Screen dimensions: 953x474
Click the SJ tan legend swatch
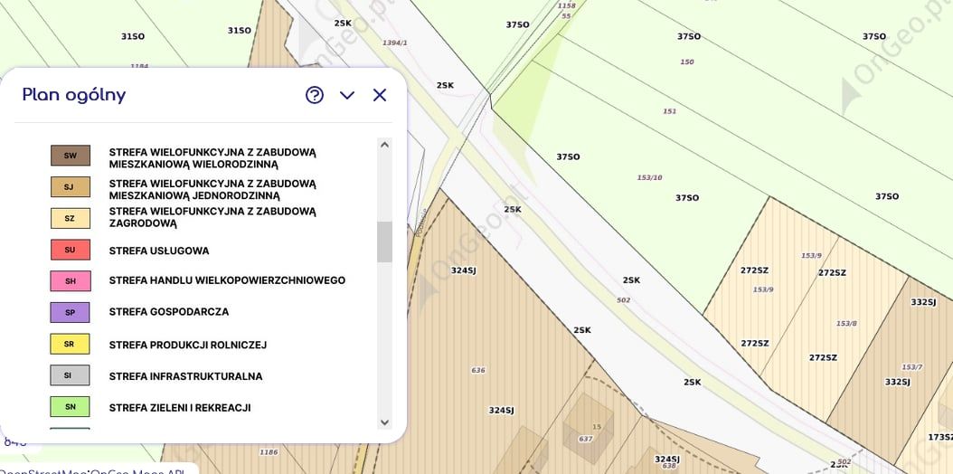pyautogui.click(x=71, y=187)
